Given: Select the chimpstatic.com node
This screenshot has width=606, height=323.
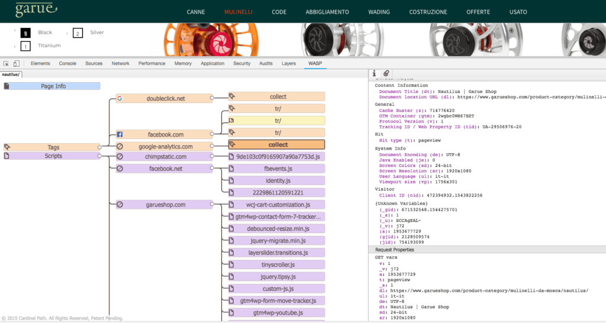Looking at the screenshot, I should point(165,157).
